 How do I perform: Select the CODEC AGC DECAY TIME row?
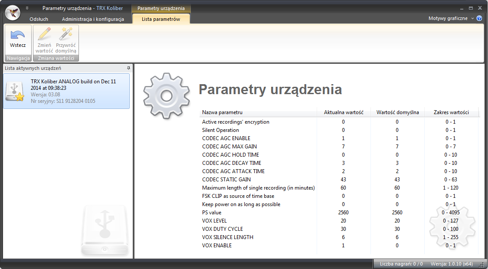(339, 163)
